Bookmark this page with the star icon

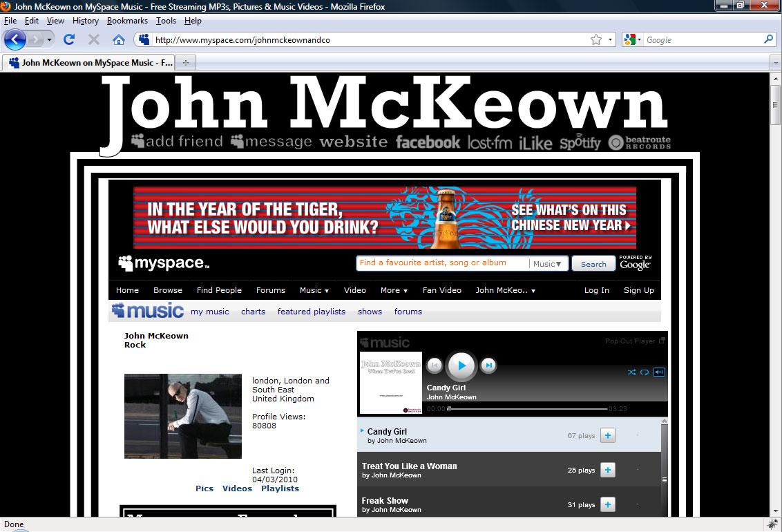pyautogui.click(x=596, y=40)
